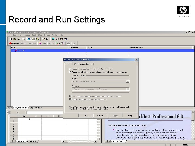Click the Documentation column header
The height and width of the screenshot is (146, 195).
[161, 48]
